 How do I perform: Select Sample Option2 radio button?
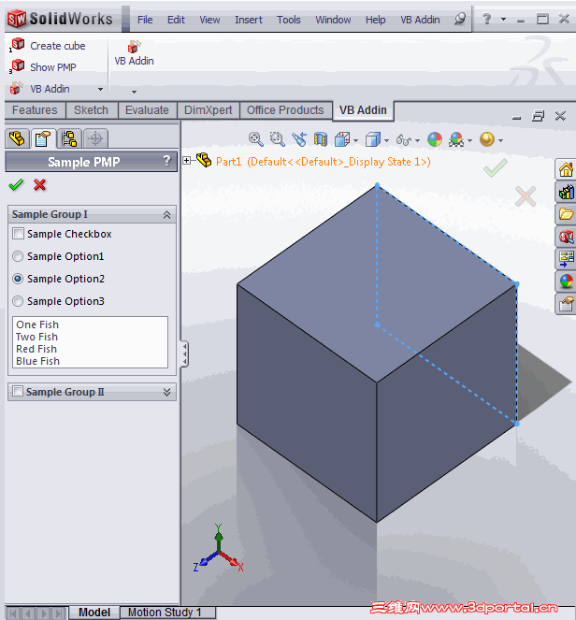[18, 279]
